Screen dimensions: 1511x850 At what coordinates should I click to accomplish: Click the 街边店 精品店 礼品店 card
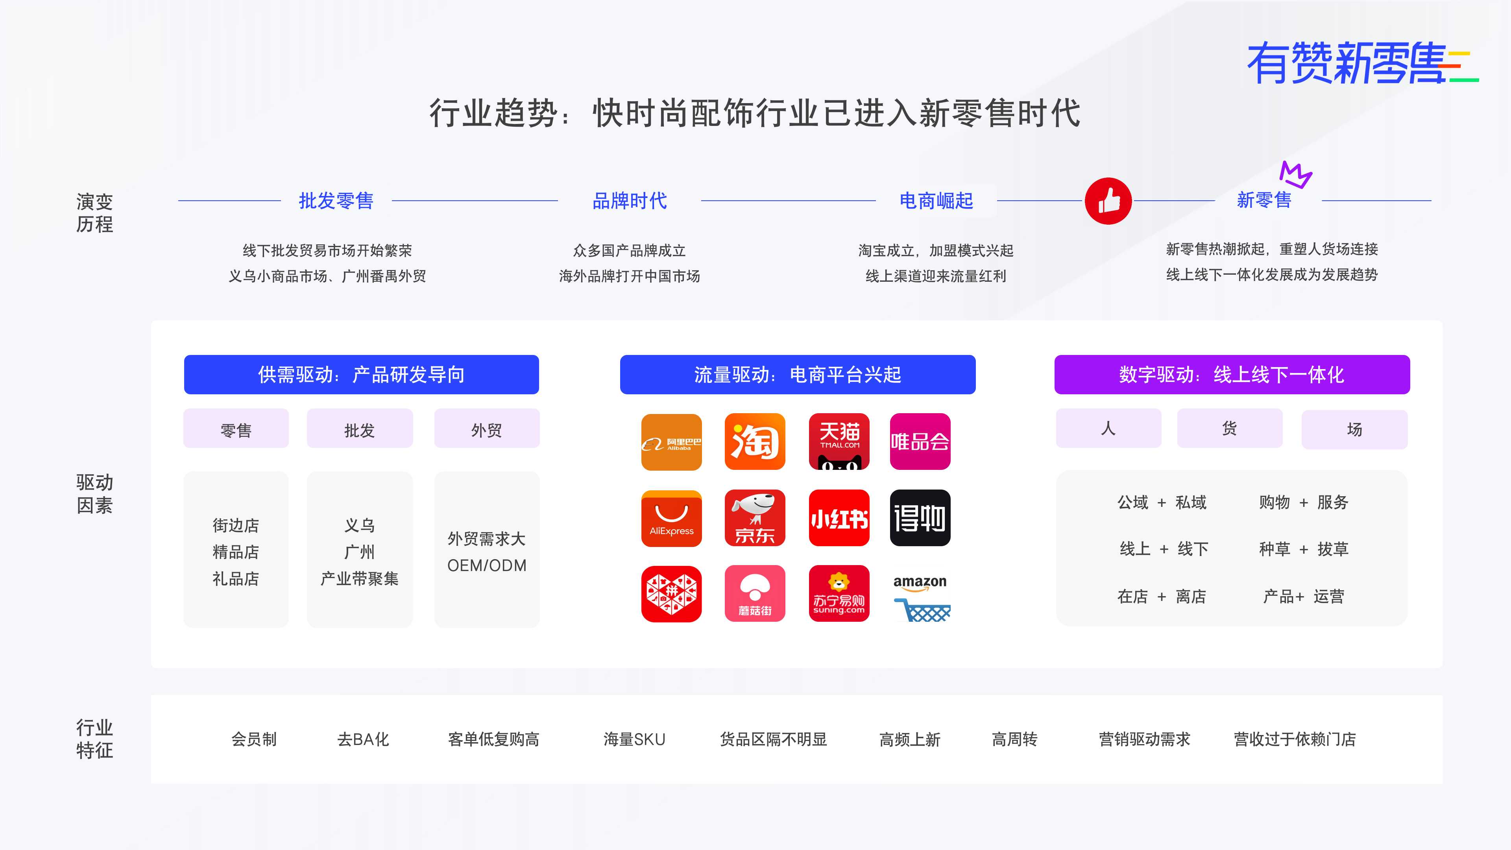tap(236, 550)
